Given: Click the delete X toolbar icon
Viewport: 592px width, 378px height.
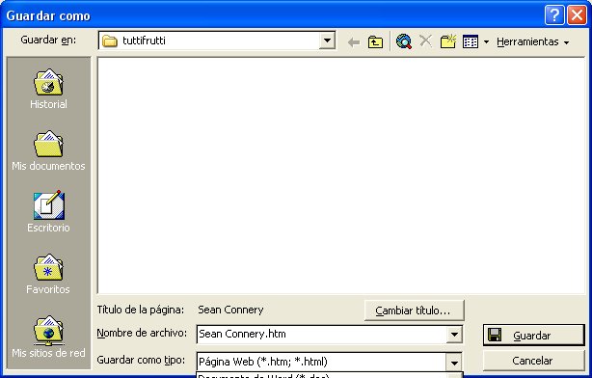Looking at the screenshot, I should (425, 40).
